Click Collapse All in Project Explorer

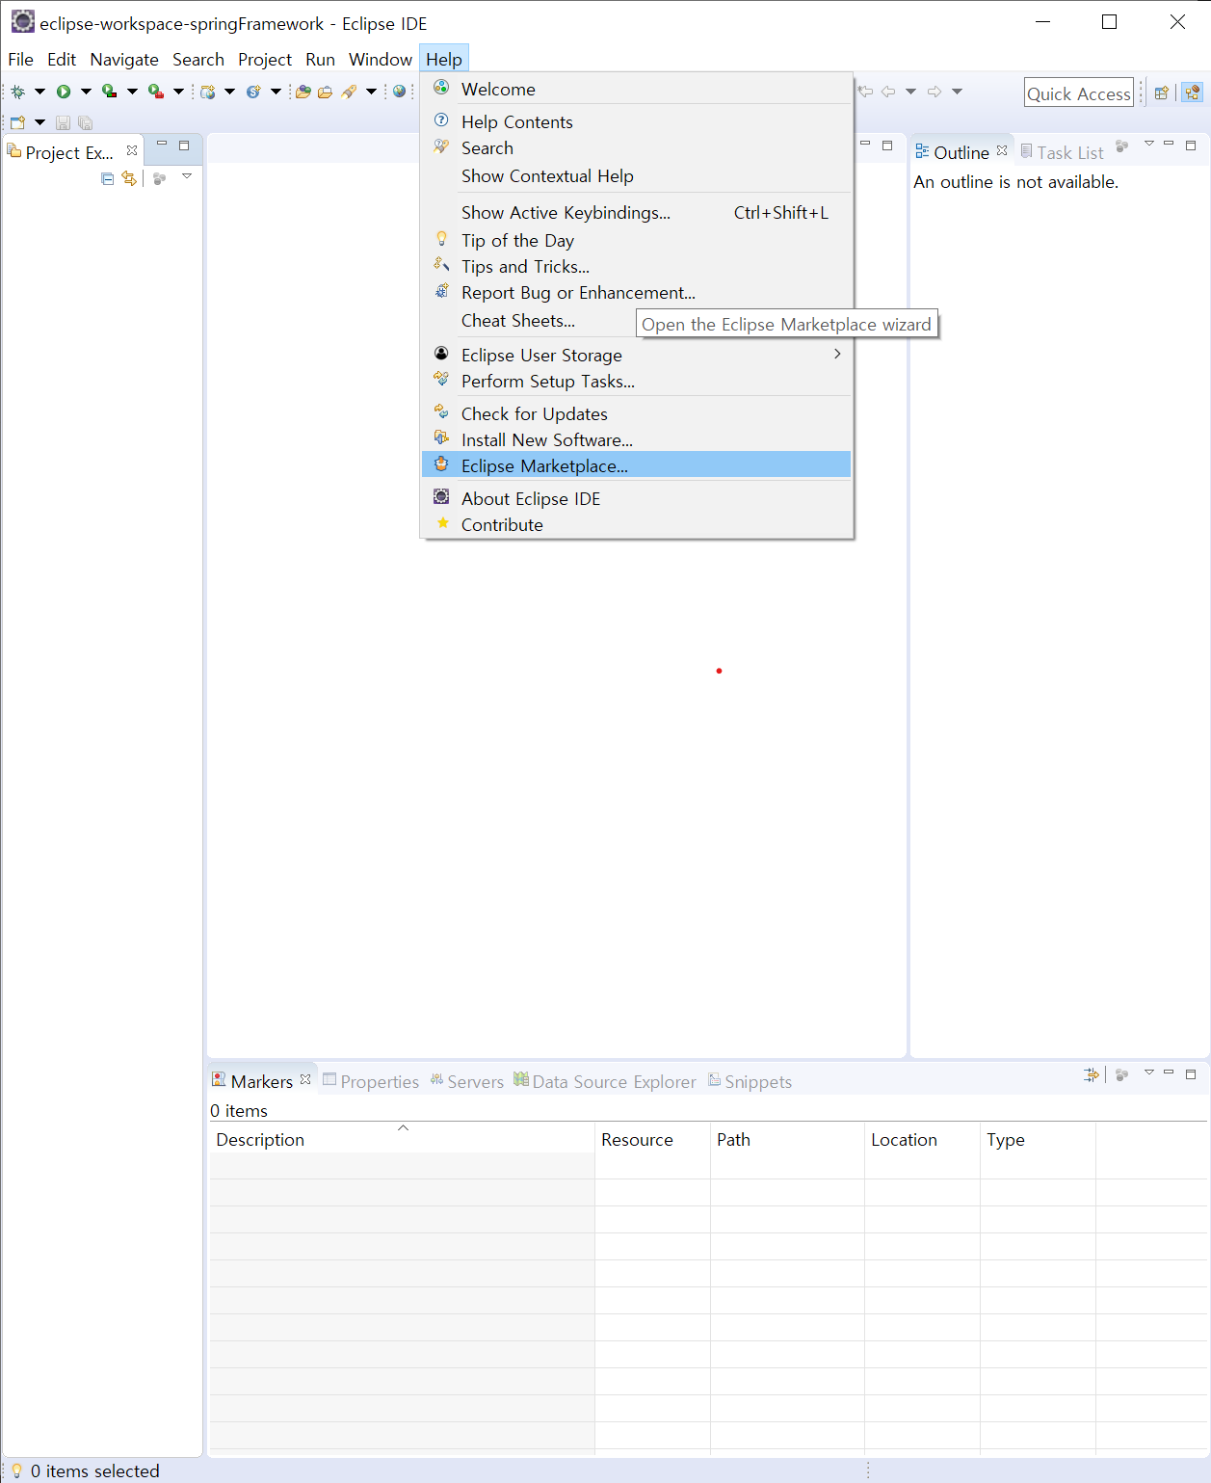point(107,178)
